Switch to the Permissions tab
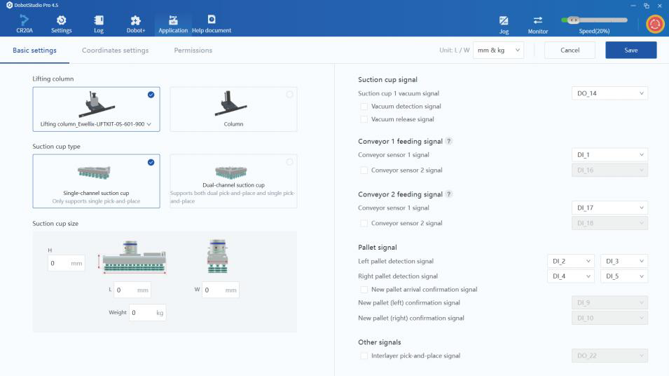The image size is (669, 376). (193, 51)
